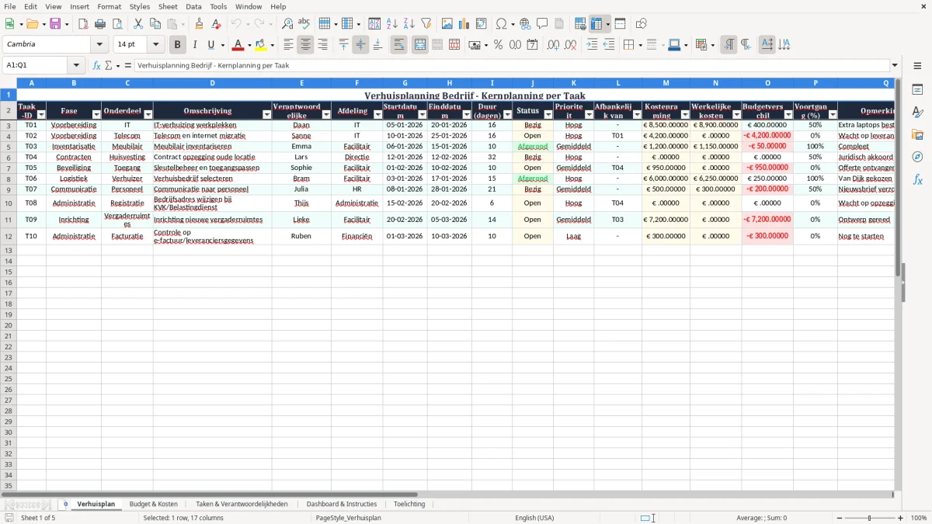The width and height of the screenshot is (932, 524).
Task: Run the spelling check
Action: [x=304, y=24]
